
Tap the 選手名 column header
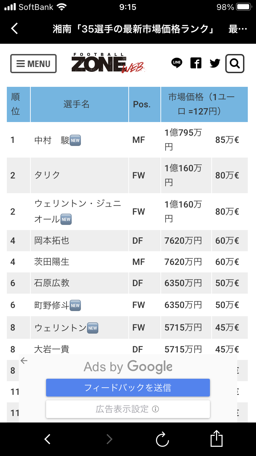coord(76,104)
